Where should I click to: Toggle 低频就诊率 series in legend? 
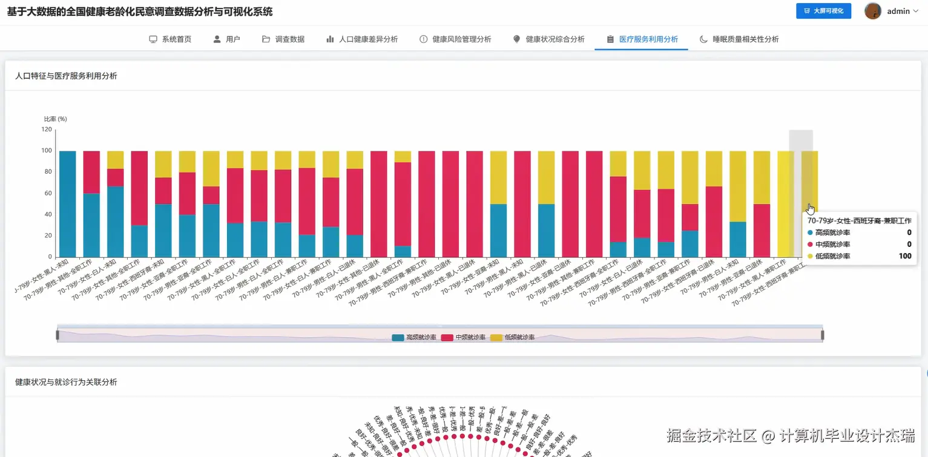click(x=513, y=337)
